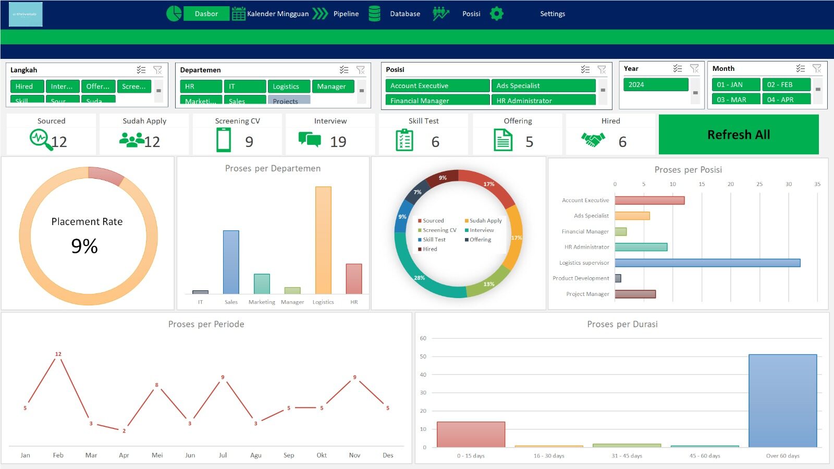Clear the Langkah slicer filter
834x469 pixels.
coord(157,70)
